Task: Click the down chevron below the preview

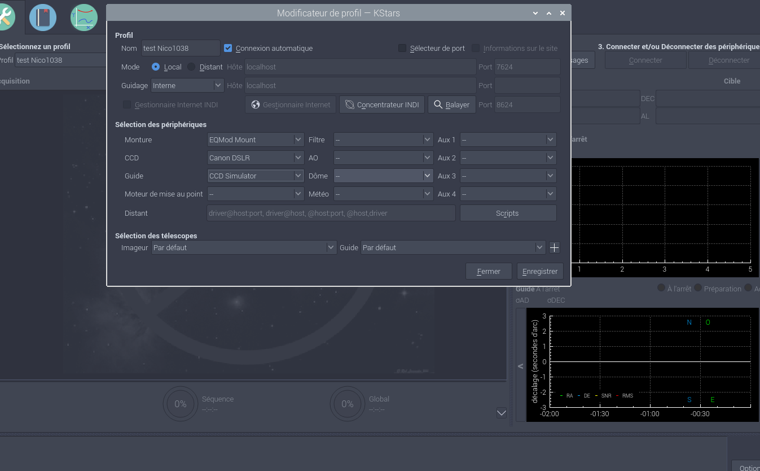Action: tap(501, 413)
